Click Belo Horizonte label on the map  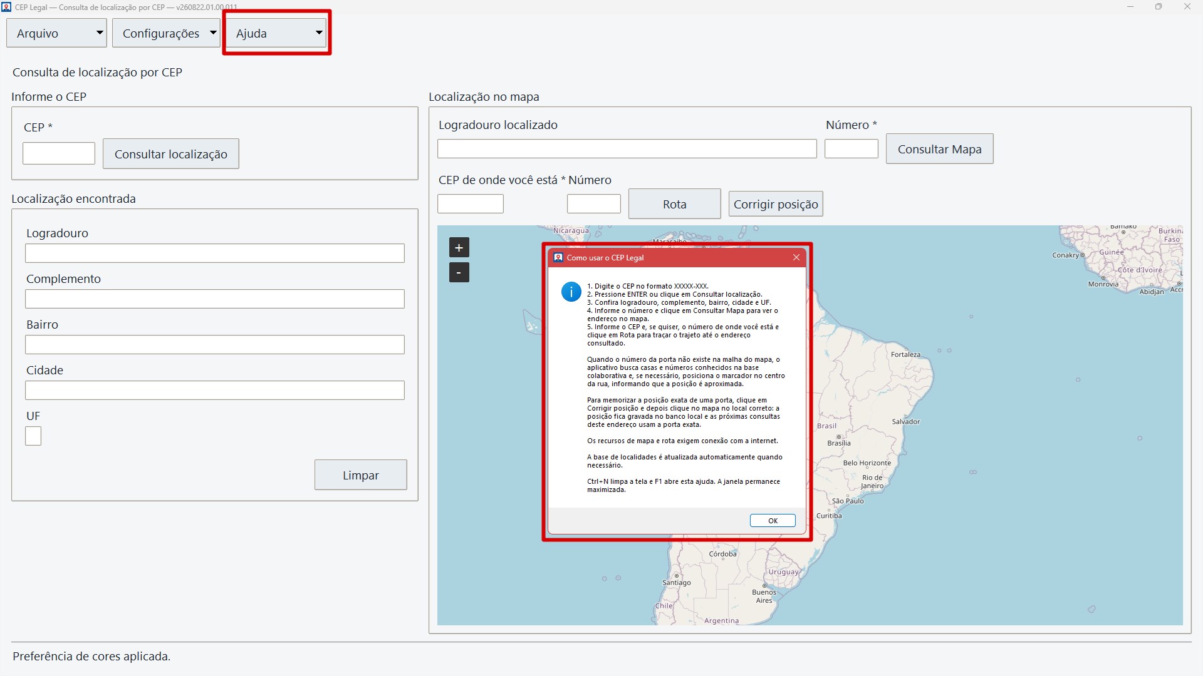(867, 463)
